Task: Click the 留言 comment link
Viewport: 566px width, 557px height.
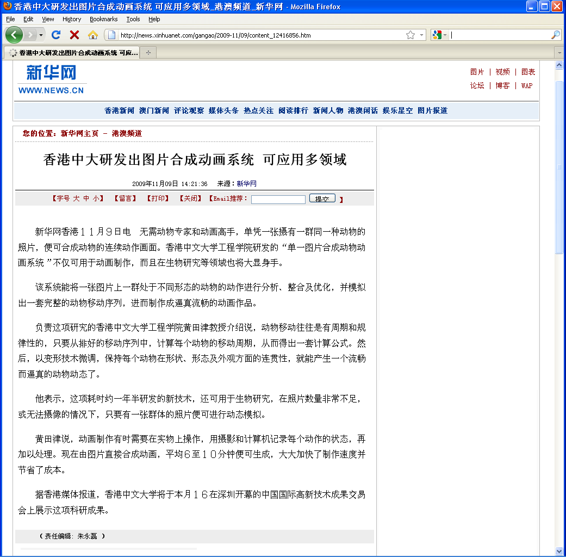Action: [125, 199]
